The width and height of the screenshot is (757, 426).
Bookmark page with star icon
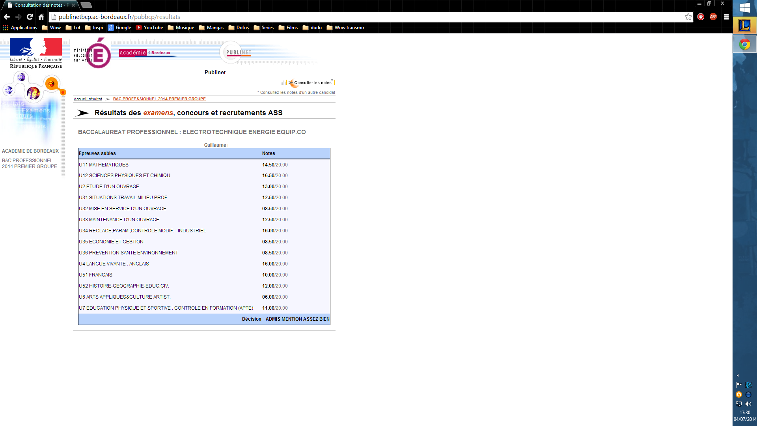click(x=688, y=17)
